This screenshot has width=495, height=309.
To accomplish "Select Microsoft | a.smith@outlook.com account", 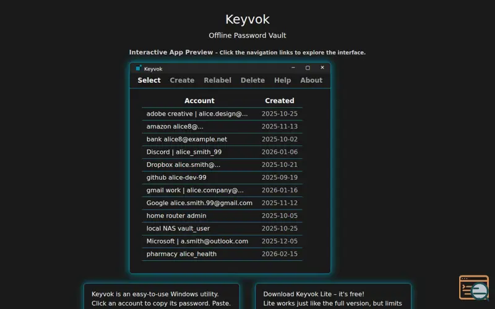I will (x=222, y=242).
